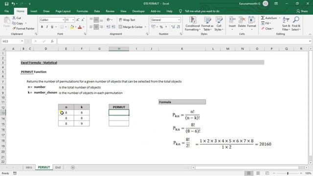Viewport: 313px width, 176px height.
Task: Open the General number format dropdown
Action: point(179,20)
